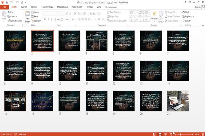Open TRANSITIONS tab
Screen dimensions: 205x136
click(47, 7)
